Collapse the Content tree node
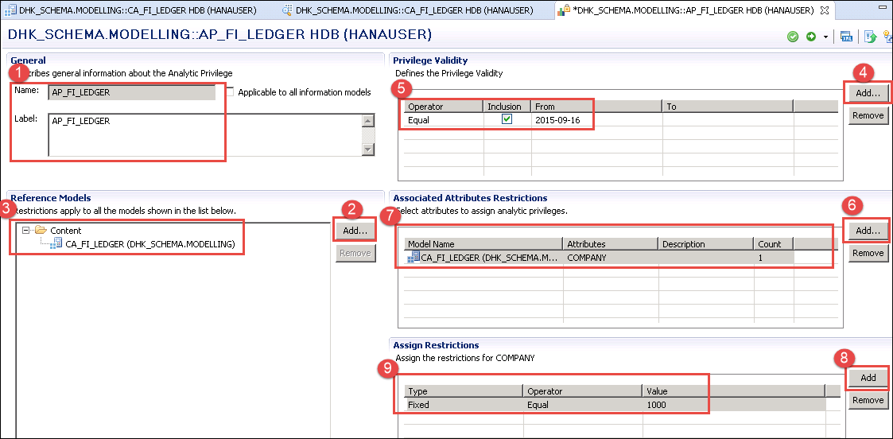The width and height of the screenshot is (893, 439). (x=26, y=231)
